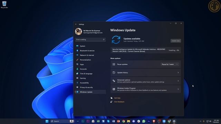
Task: Open Bluetooth & devices settings
Action: pyautogui.click(x=90, y=51)
